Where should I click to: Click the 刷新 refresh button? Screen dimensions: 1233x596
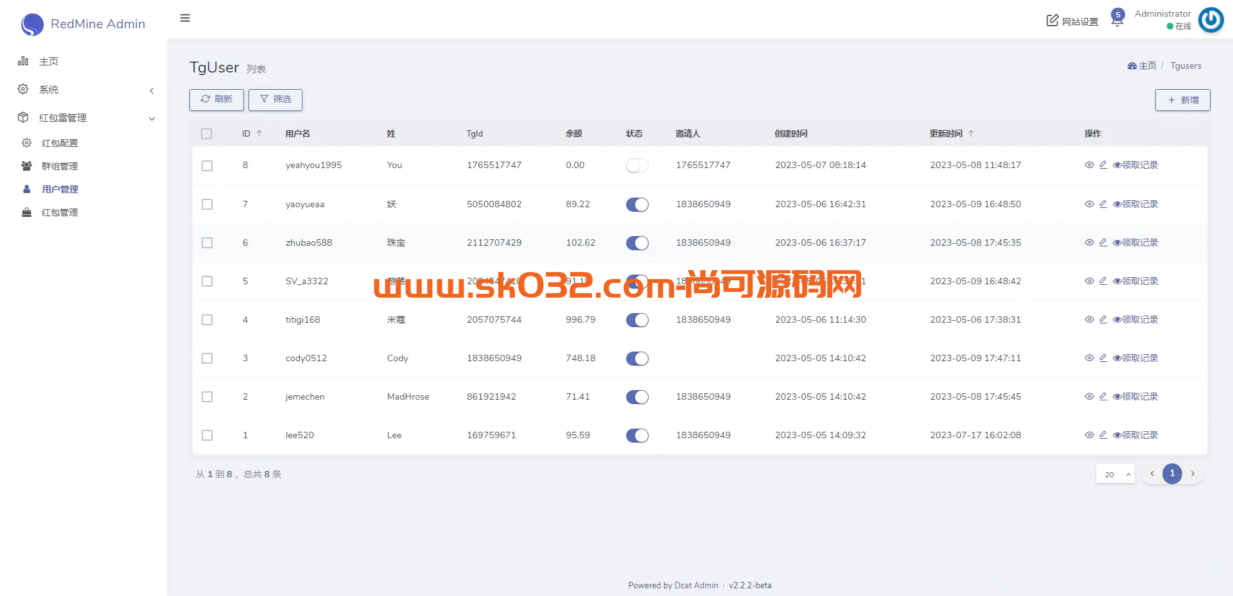click(x=216, y=99)
